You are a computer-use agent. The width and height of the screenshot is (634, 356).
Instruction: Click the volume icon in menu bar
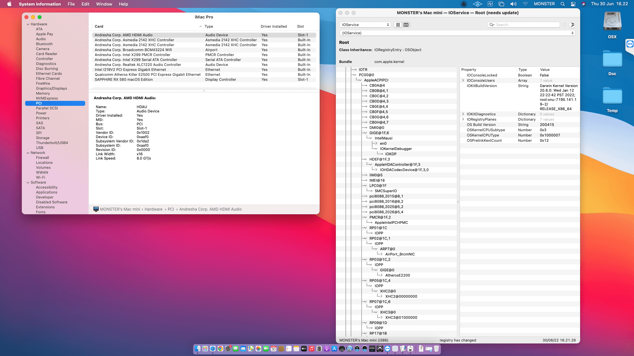(513, 4)
